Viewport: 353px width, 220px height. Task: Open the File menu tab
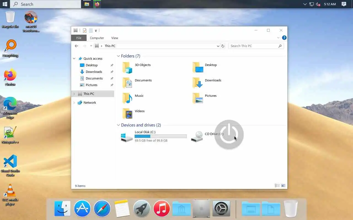[79, 38]
